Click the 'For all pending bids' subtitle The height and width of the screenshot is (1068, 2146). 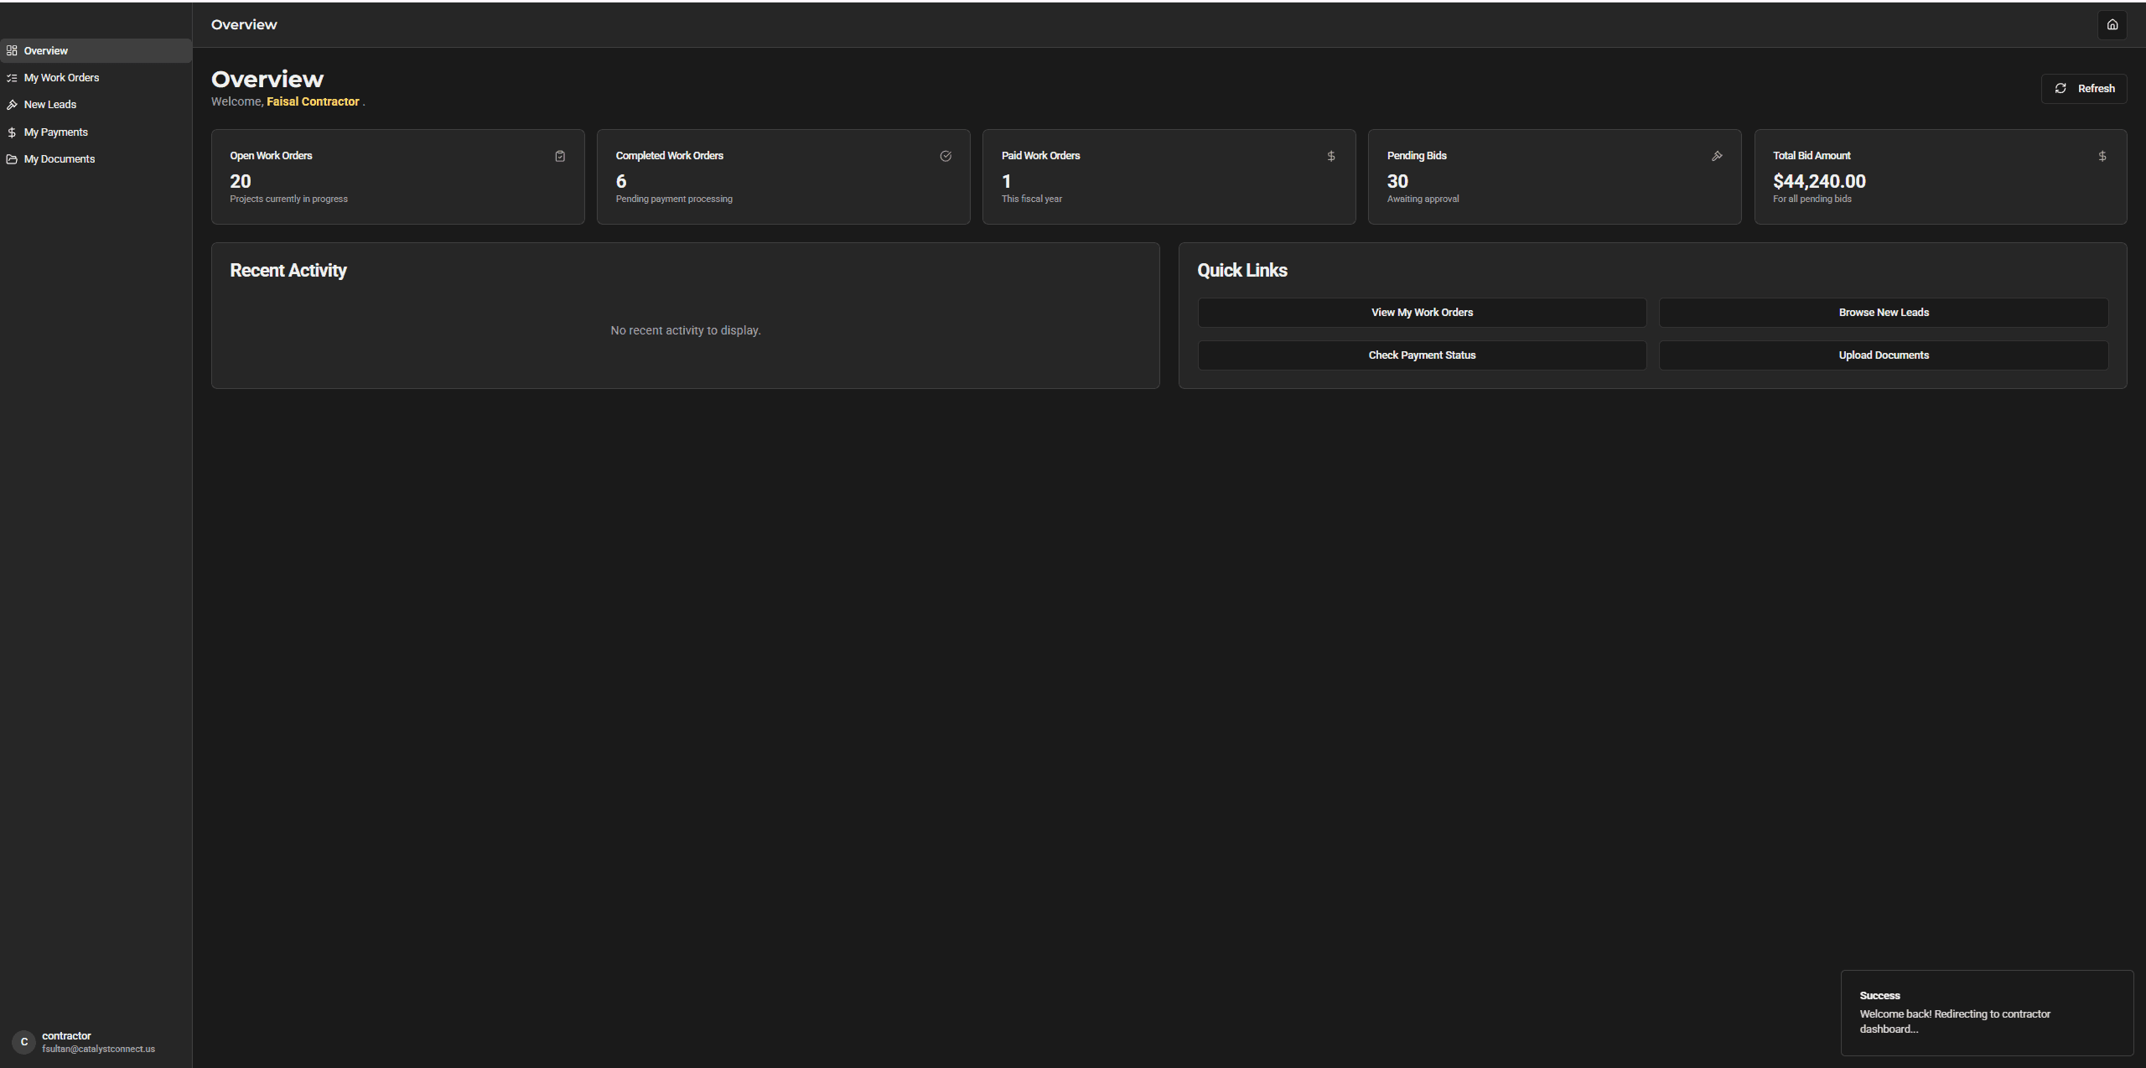pyautogui.click(x=1812, y=200)
